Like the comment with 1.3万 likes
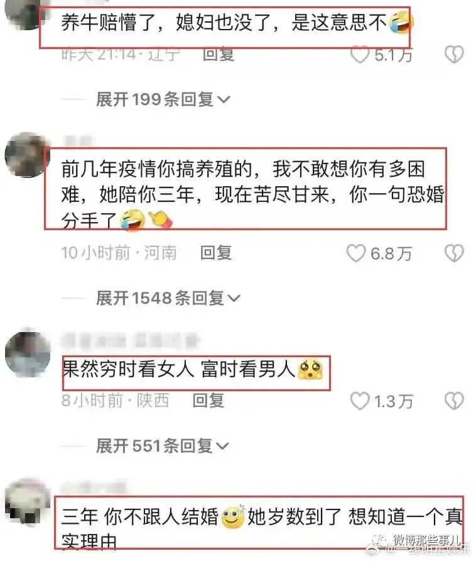Screen dimensions: 476x561 click(x=359, y=401)
